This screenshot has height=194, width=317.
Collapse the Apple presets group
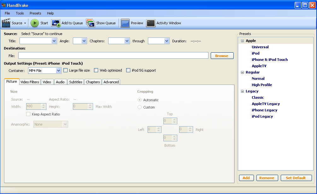coord(242,41)
